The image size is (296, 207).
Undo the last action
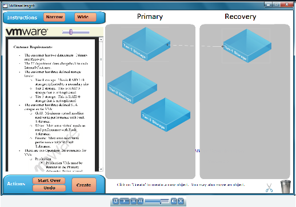coord(49,188)
